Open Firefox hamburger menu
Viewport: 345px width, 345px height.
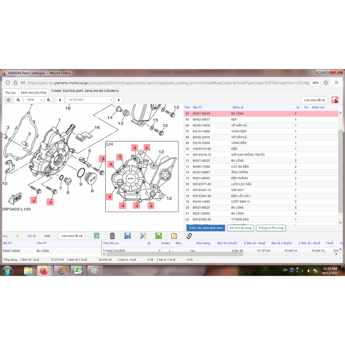click(336, 83)
